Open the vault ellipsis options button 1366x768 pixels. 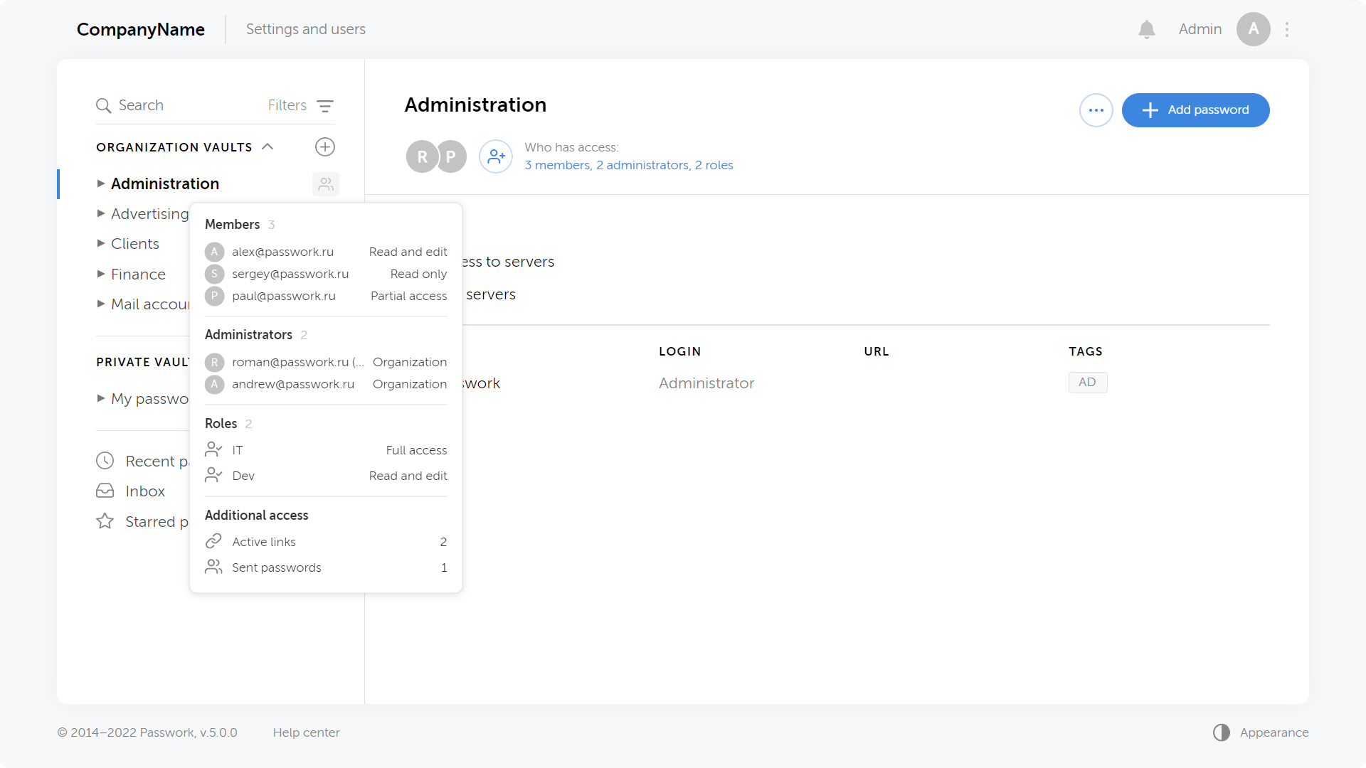pos(1096,110)
